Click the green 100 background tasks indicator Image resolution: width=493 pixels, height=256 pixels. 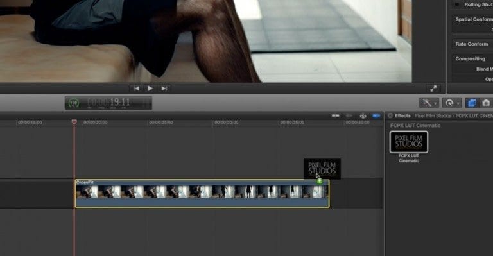point(73,103)
